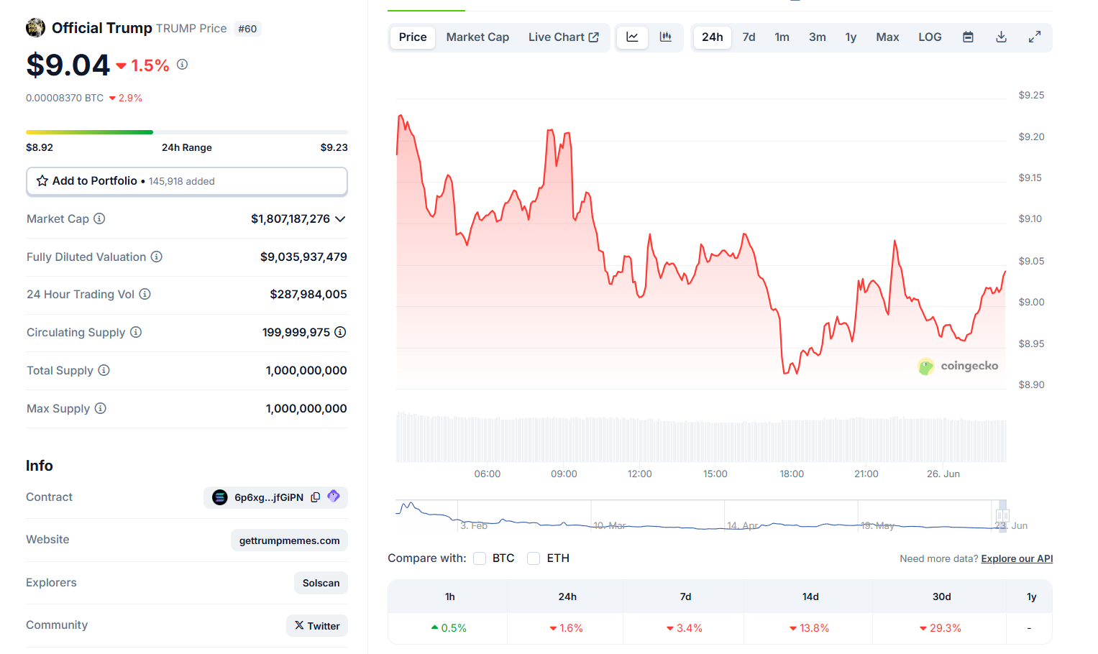
Task: Click Circulating Supply info icon
Action: tap(136, 332)
